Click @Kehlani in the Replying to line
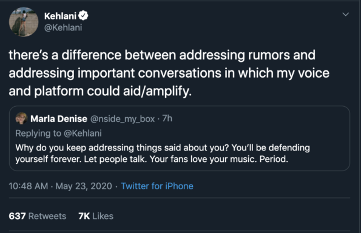This screenshot has height=233, width=361. coord(83,133)
